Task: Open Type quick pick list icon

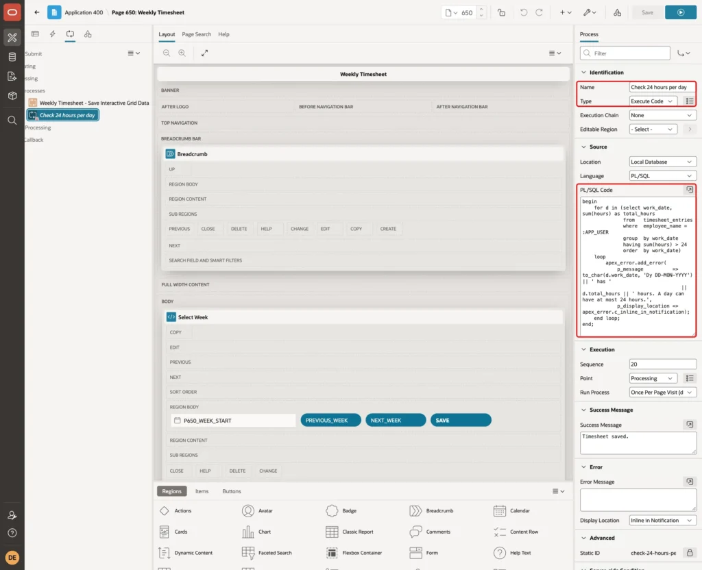Action: click(690, 101)
